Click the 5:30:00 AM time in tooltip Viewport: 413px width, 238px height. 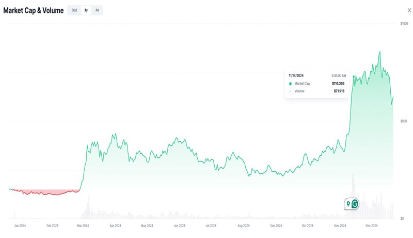click(339, 76)
